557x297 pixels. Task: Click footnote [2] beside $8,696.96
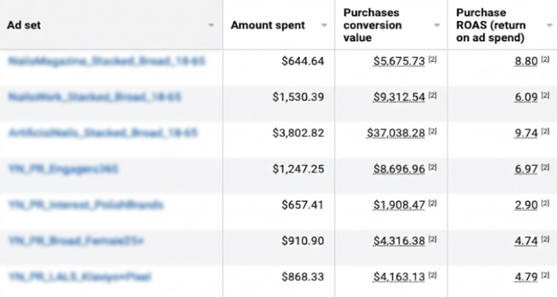tap(432, 168)
